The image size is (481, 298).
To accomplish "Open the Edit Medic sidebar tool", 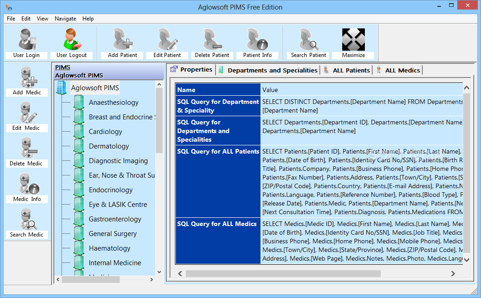I will (x=27, y=113).
